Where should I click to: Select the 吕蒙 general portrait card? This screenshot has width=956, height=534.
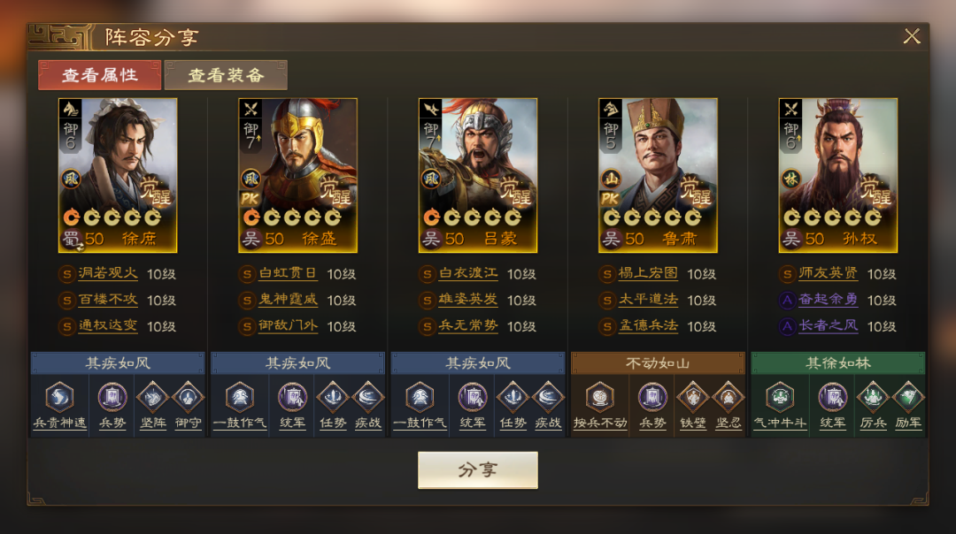click(478, 175)
